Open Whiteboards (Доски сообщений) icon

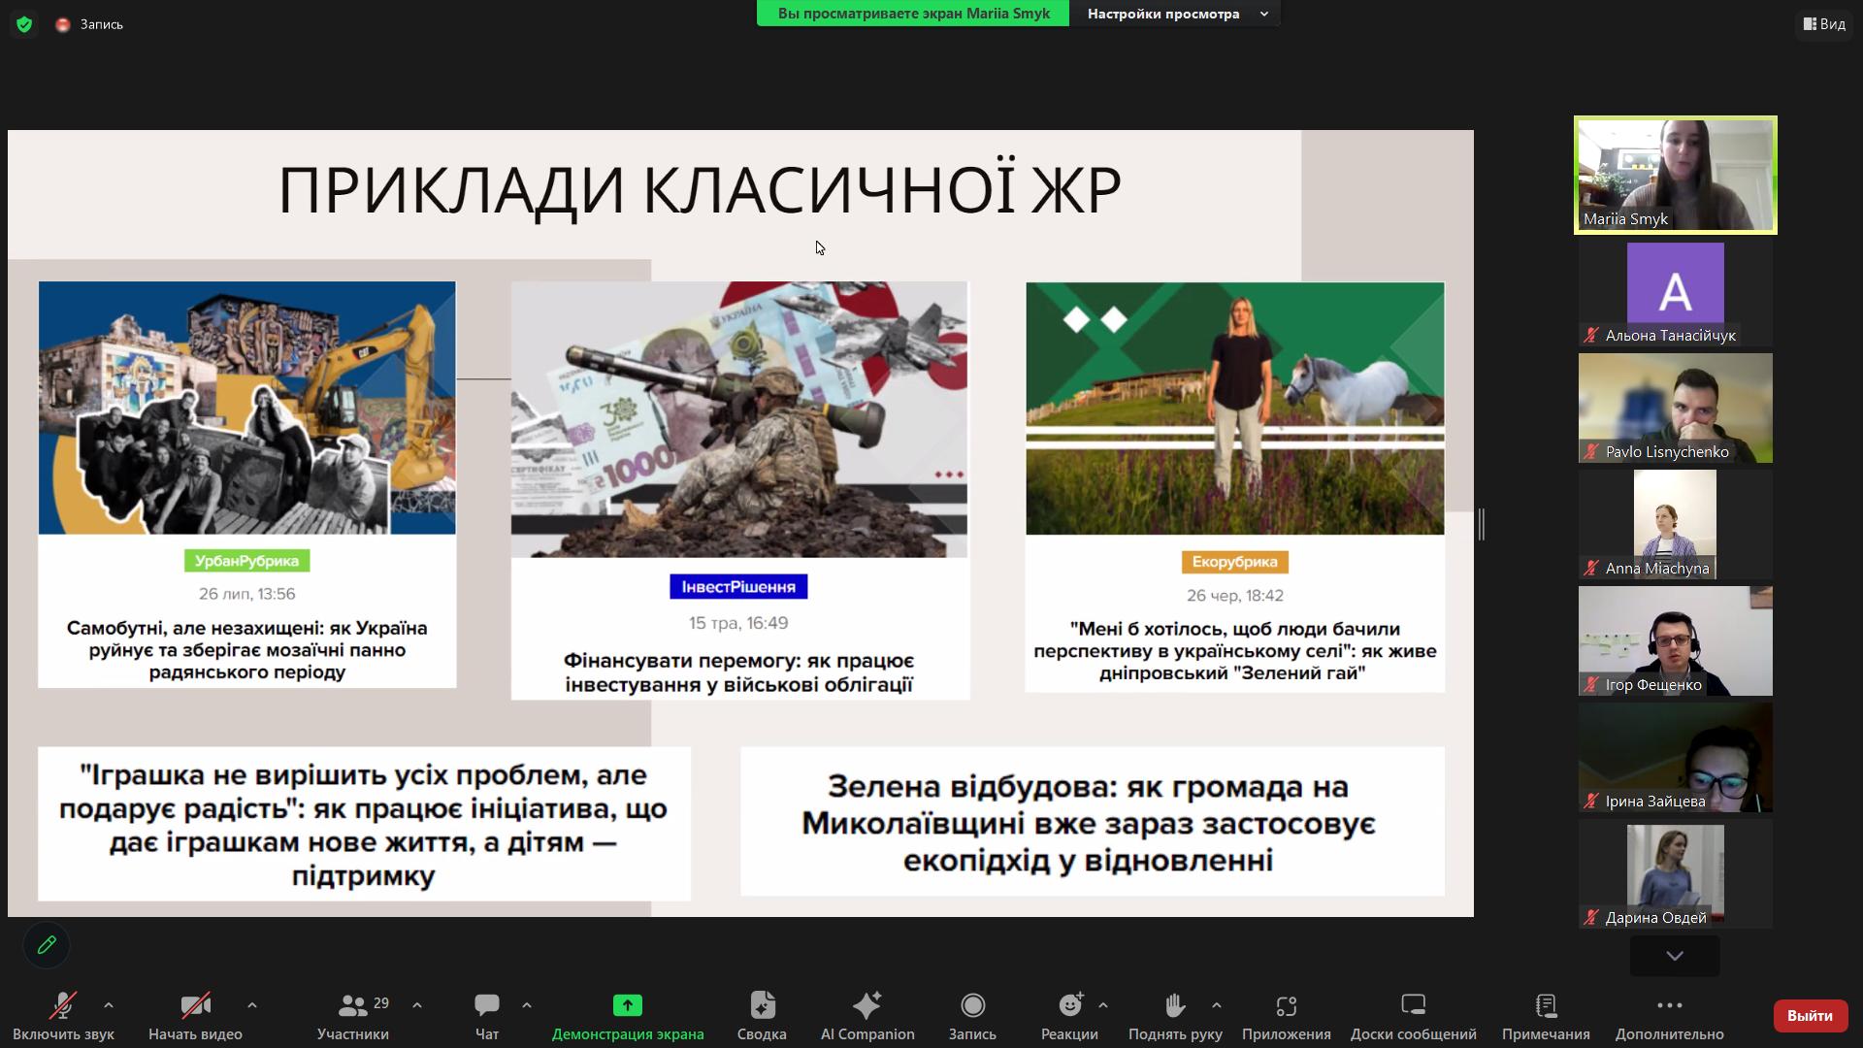pyautogui.click(x=1413, y=1005)
